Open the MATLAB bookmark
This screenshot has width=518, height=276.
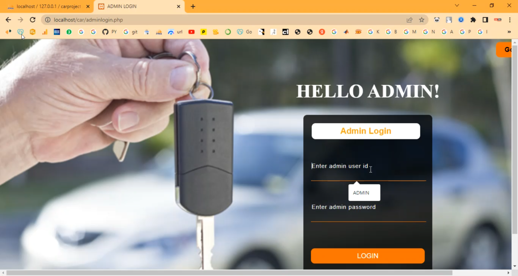click(x=346, y=32)
